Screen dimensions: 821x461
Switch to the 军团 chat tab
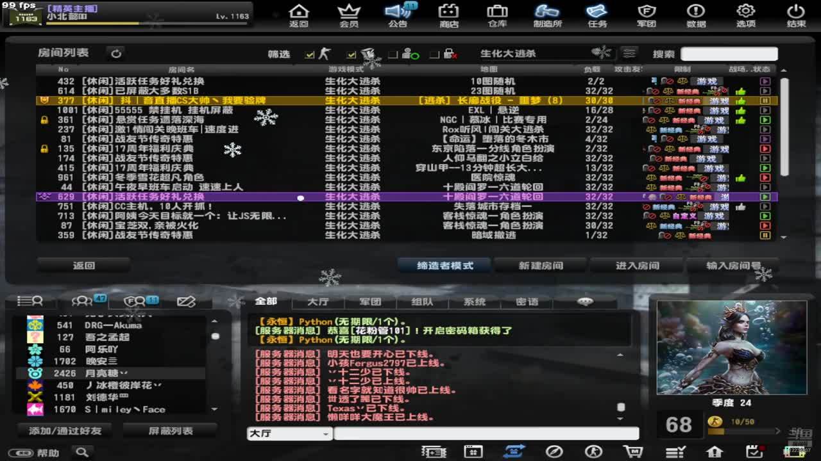tap(370, 302)
